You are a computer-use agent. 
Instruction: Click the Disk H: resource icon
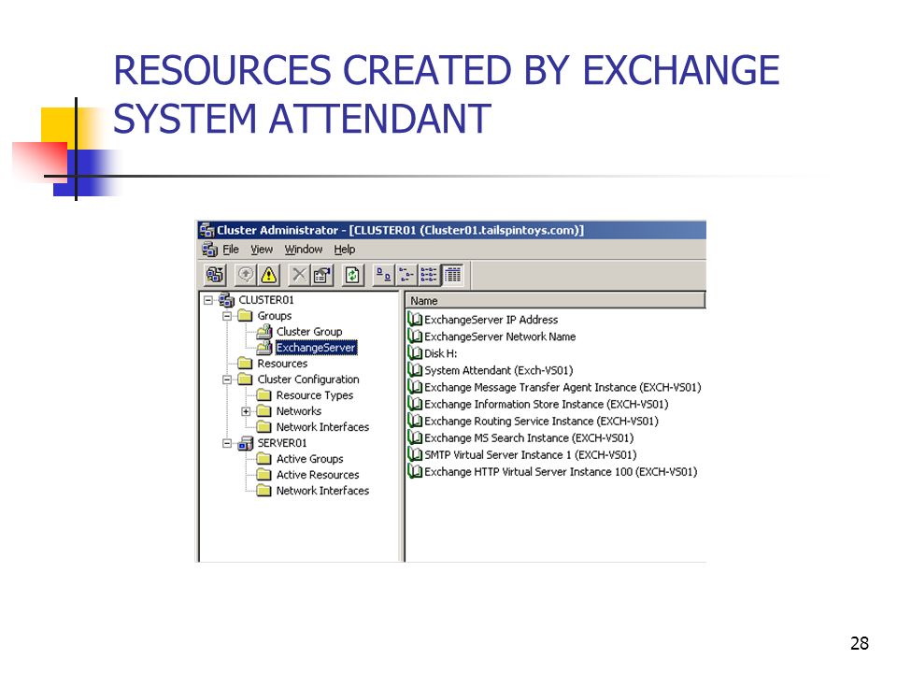tap(415, 353)
